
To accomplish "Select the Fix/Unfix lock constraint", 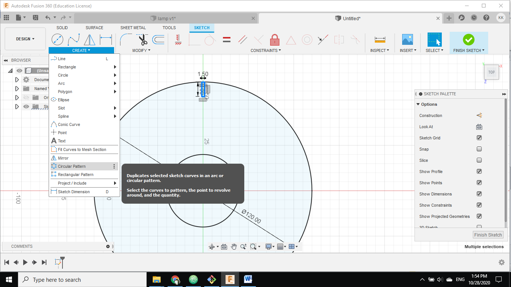I will (275, 39).
